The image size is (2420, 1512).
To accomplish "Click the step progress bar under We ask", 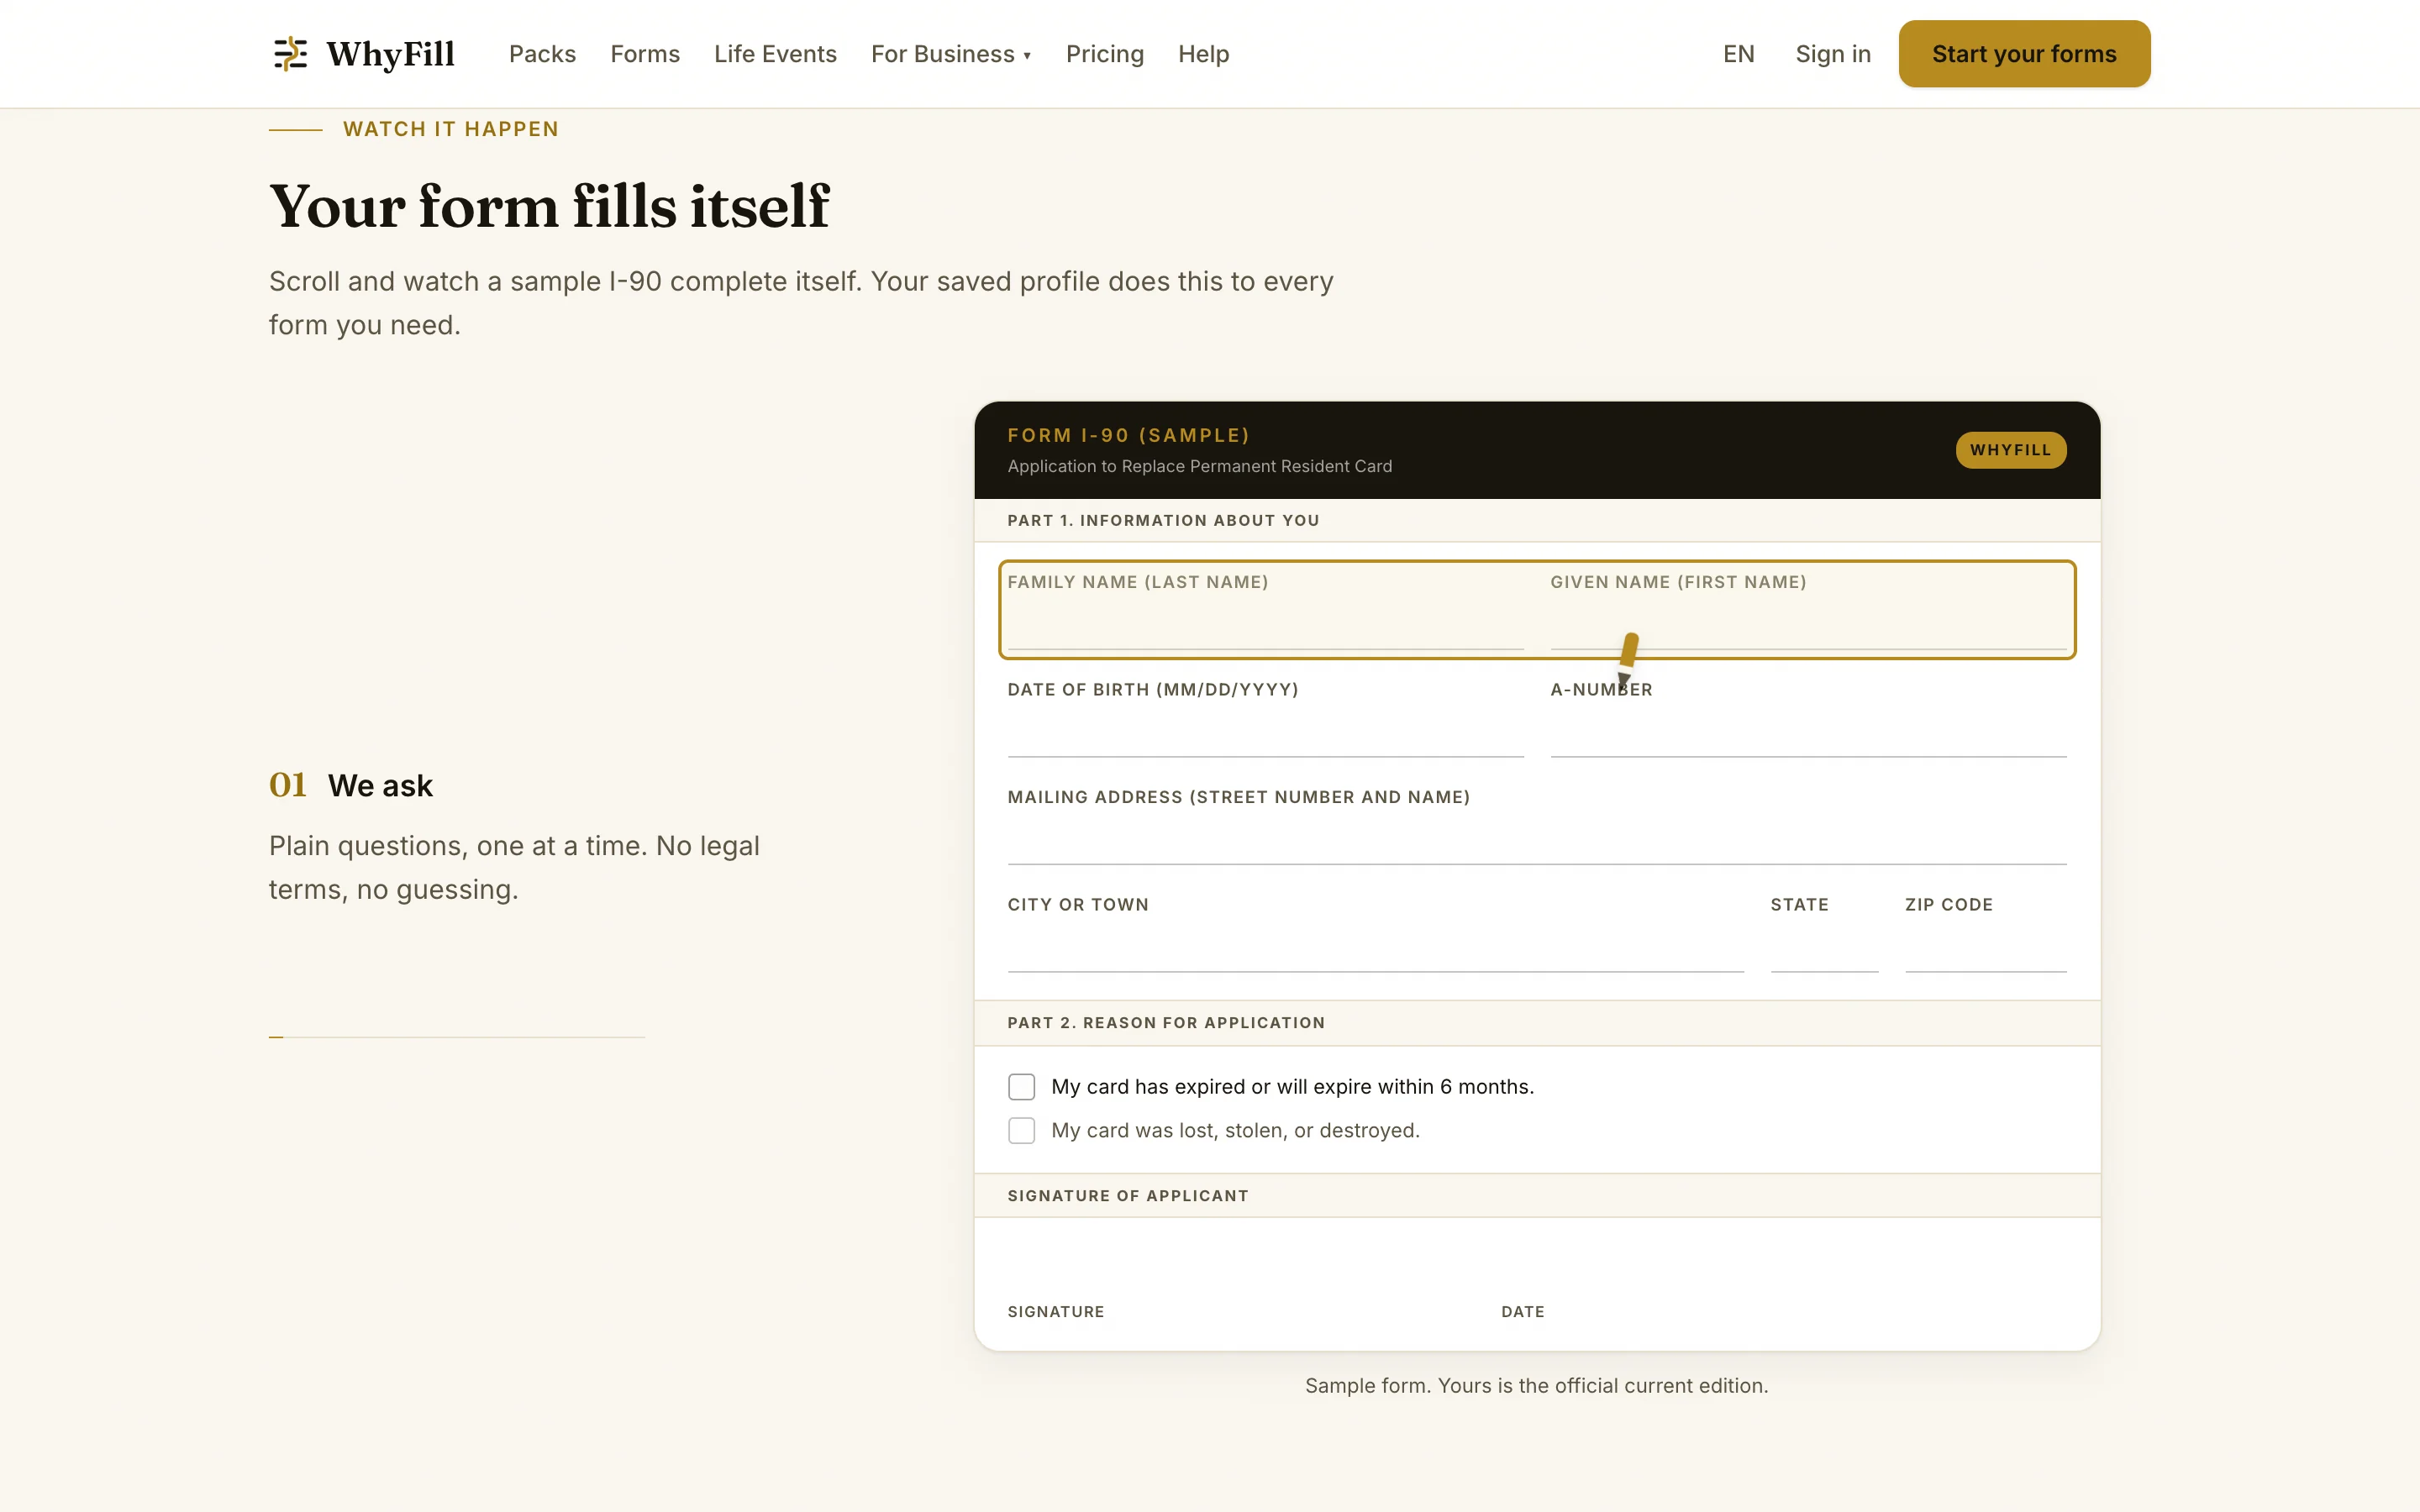I will click(x=456, y=1037).
